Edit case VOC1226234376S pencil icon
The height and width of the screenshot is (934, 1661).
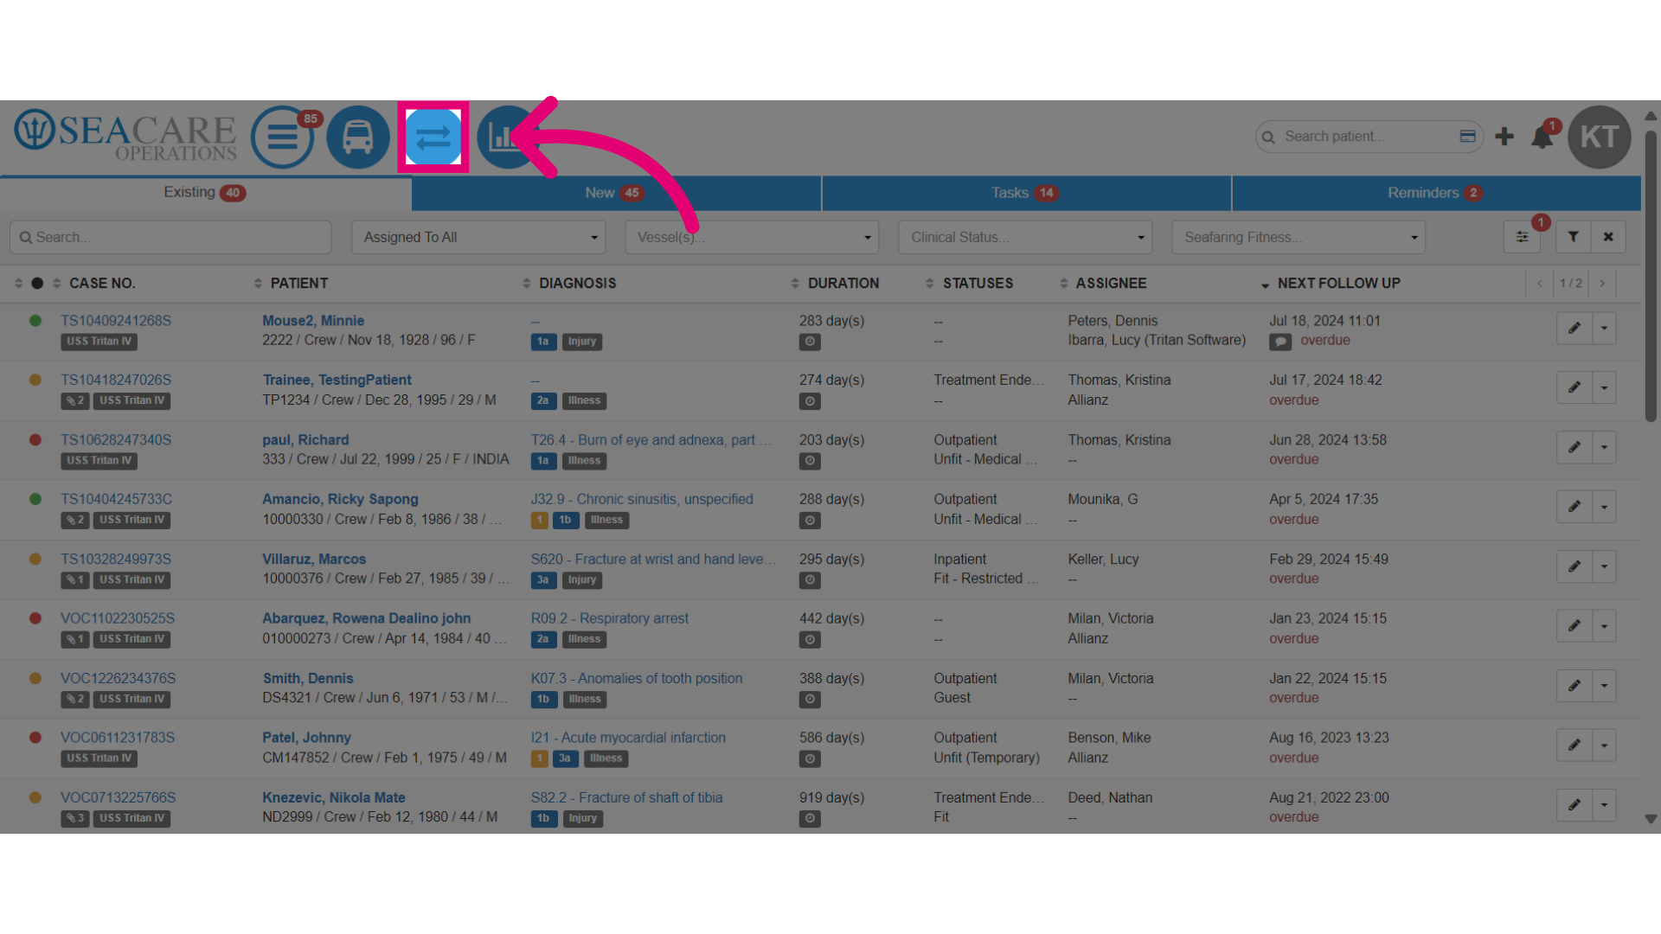point(1574,686)
